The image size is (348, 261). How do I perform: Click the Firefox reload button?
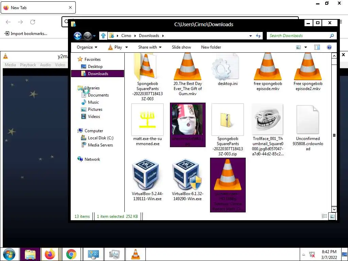pyautogui.click(x=33, y=22)
